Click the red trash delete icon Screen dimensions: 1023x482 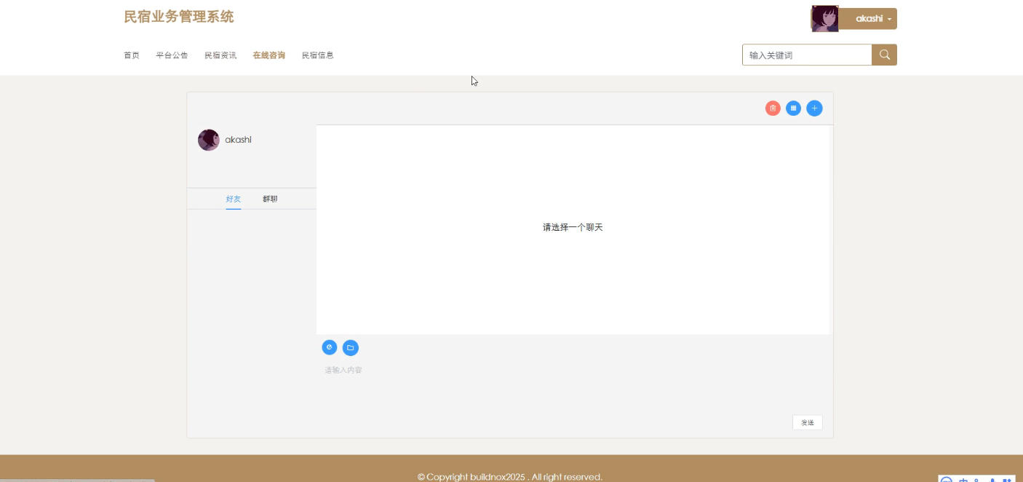773,108
